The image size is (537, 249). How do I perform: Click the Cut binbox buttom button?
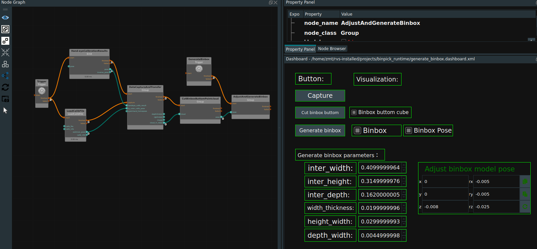tap(320, 112)
